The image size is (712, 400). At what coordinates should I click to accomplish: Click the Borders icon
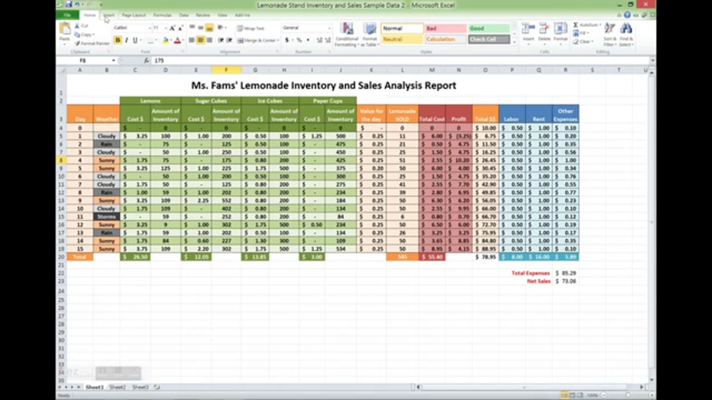[x=151, y=40]
